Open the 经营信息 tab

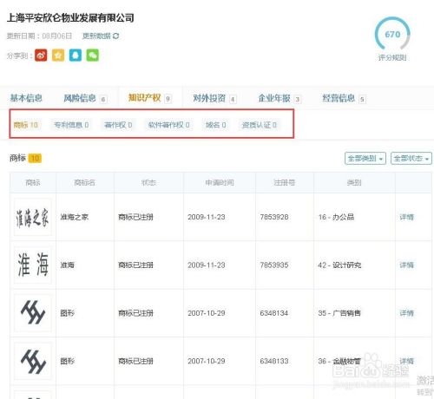(x=344, y=98)
